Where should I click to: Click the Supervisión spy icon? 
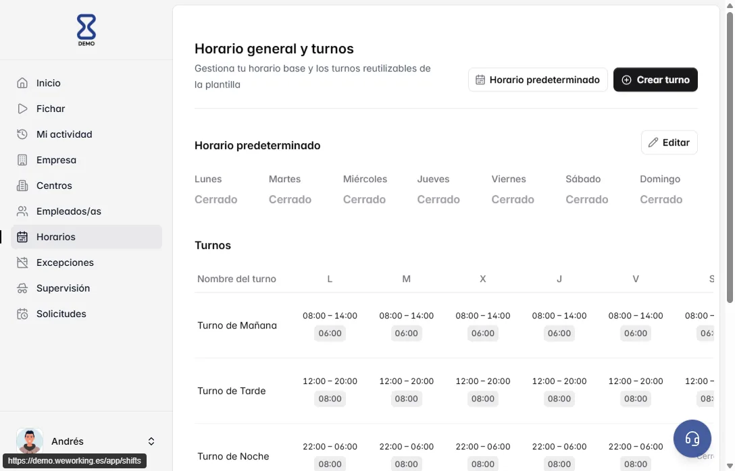click(22, 288)
